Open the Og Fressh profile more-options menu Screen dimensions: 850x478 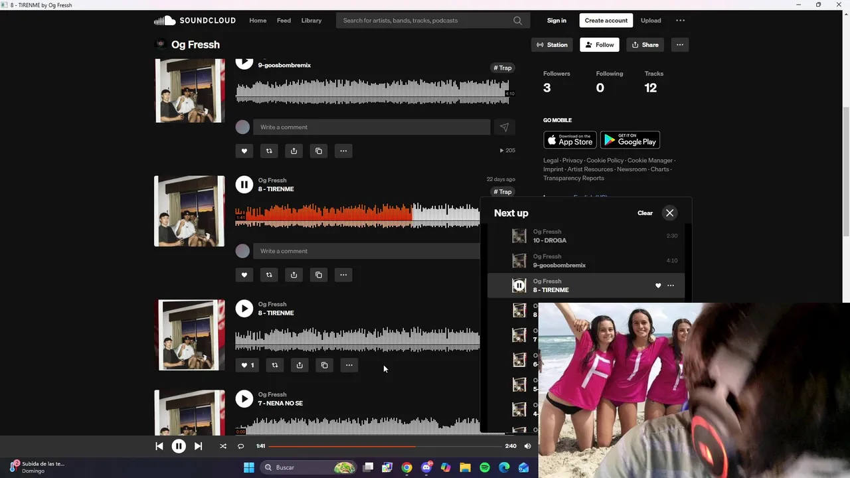(x=679, y=44)
